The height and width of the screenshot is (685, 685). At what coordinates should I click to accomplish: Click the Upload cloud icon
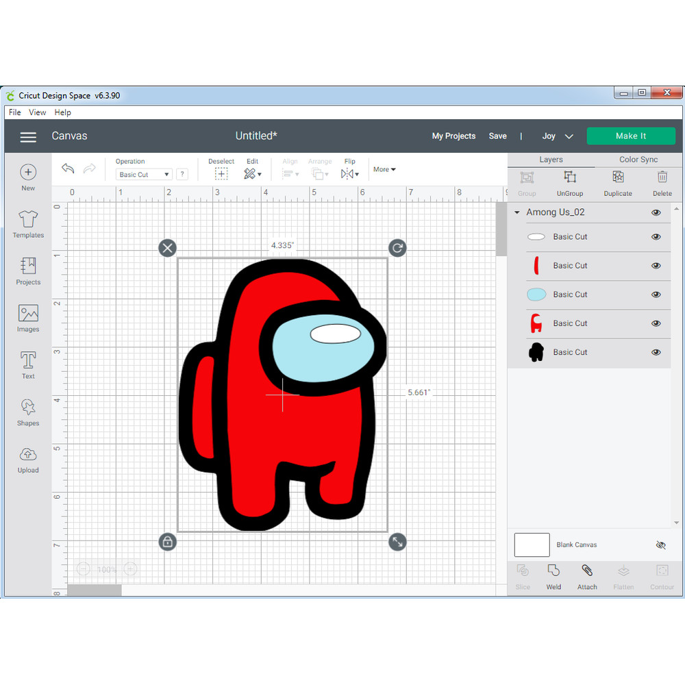28,455
